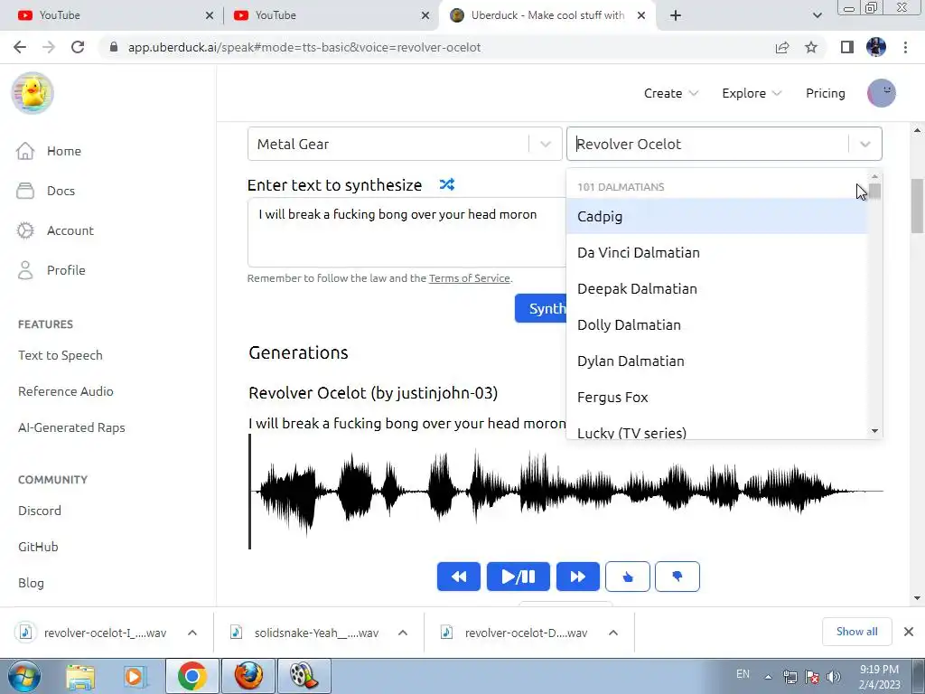Screen dimensions: 925x694
Task: Toggle play/pause for the generated audio
Action: [x=518, y=577]
